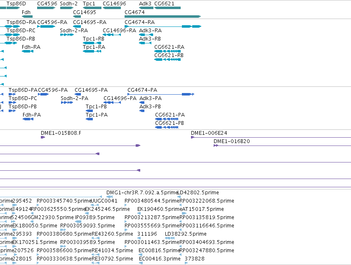Image resolution: width=351 pixels, height=265 pixels.
Task: Click the Fdh gene label
Action: coord(26,12)
